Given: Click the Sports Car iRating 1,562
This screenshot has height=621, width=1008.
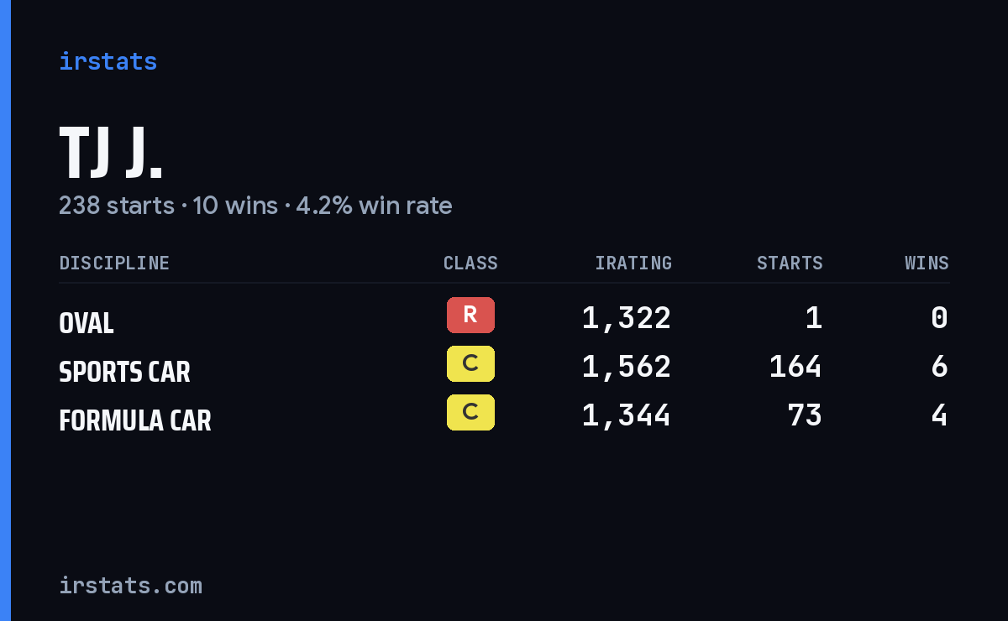Looking at the screenshot, I should (x=627, y=367).
